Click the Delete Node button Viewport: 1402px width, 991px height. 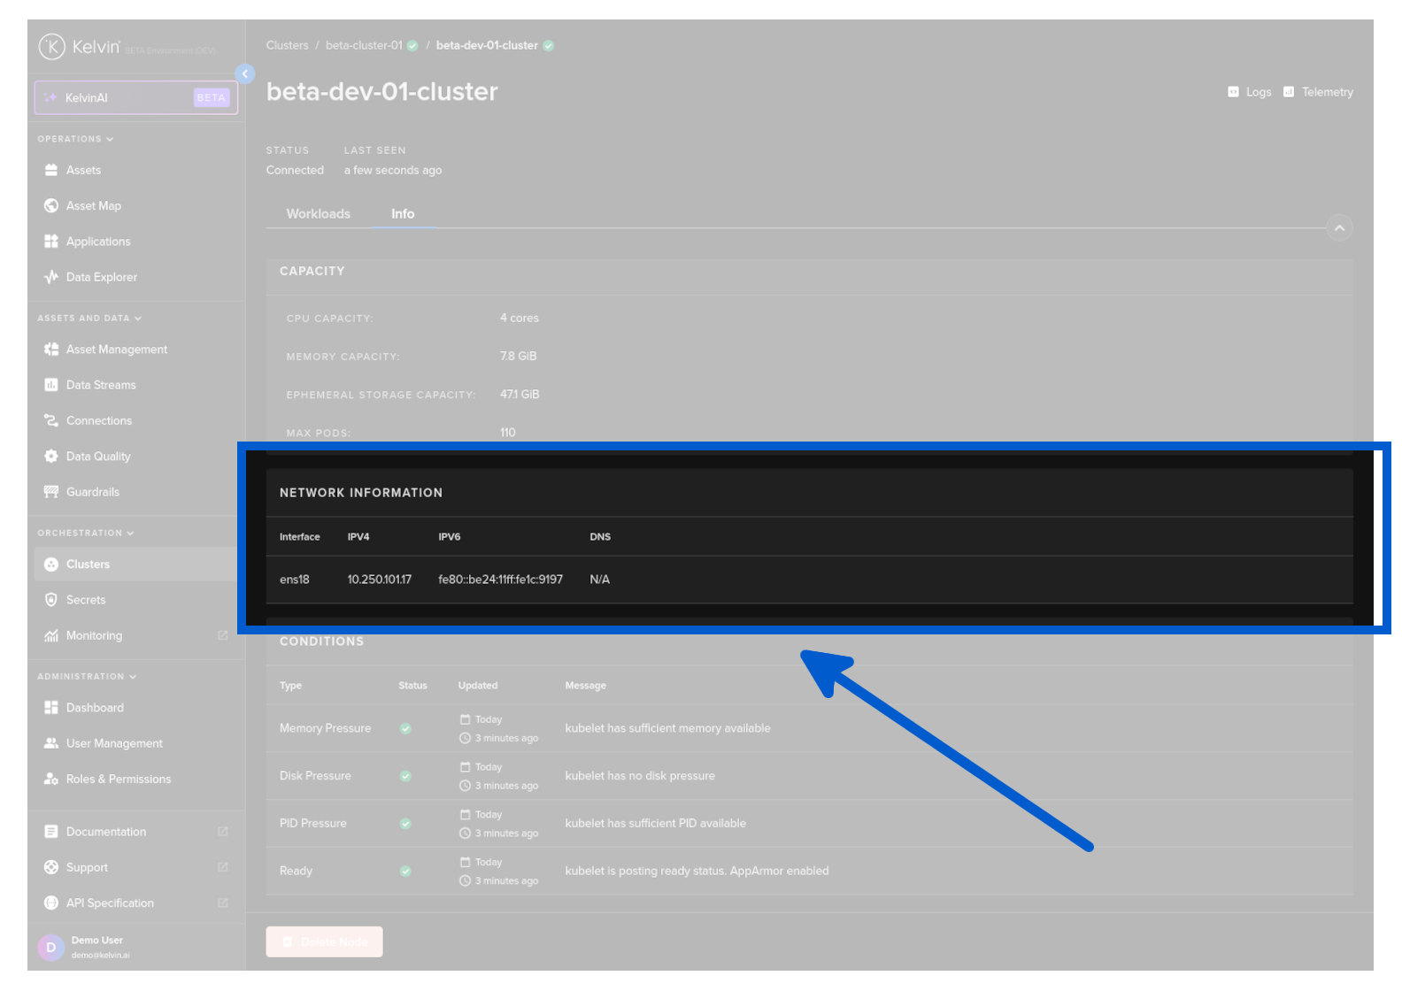324,941
